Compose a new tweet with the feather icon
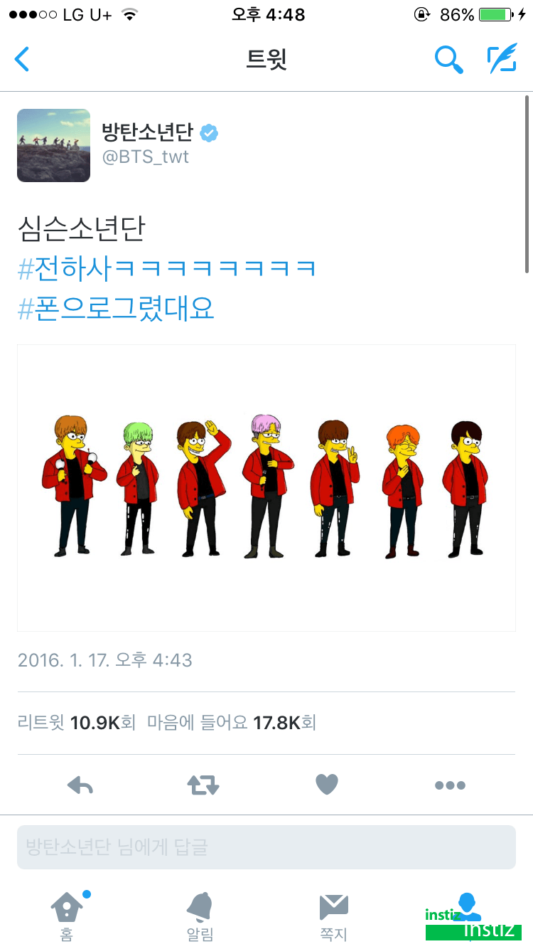This screenshot has width=533, height=949. point(502,58)
